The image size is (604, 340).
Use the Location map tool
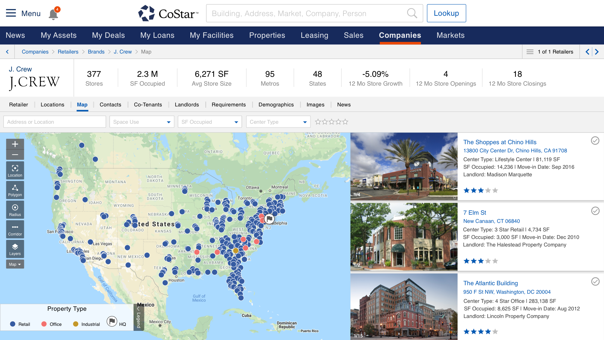point(15,171)
